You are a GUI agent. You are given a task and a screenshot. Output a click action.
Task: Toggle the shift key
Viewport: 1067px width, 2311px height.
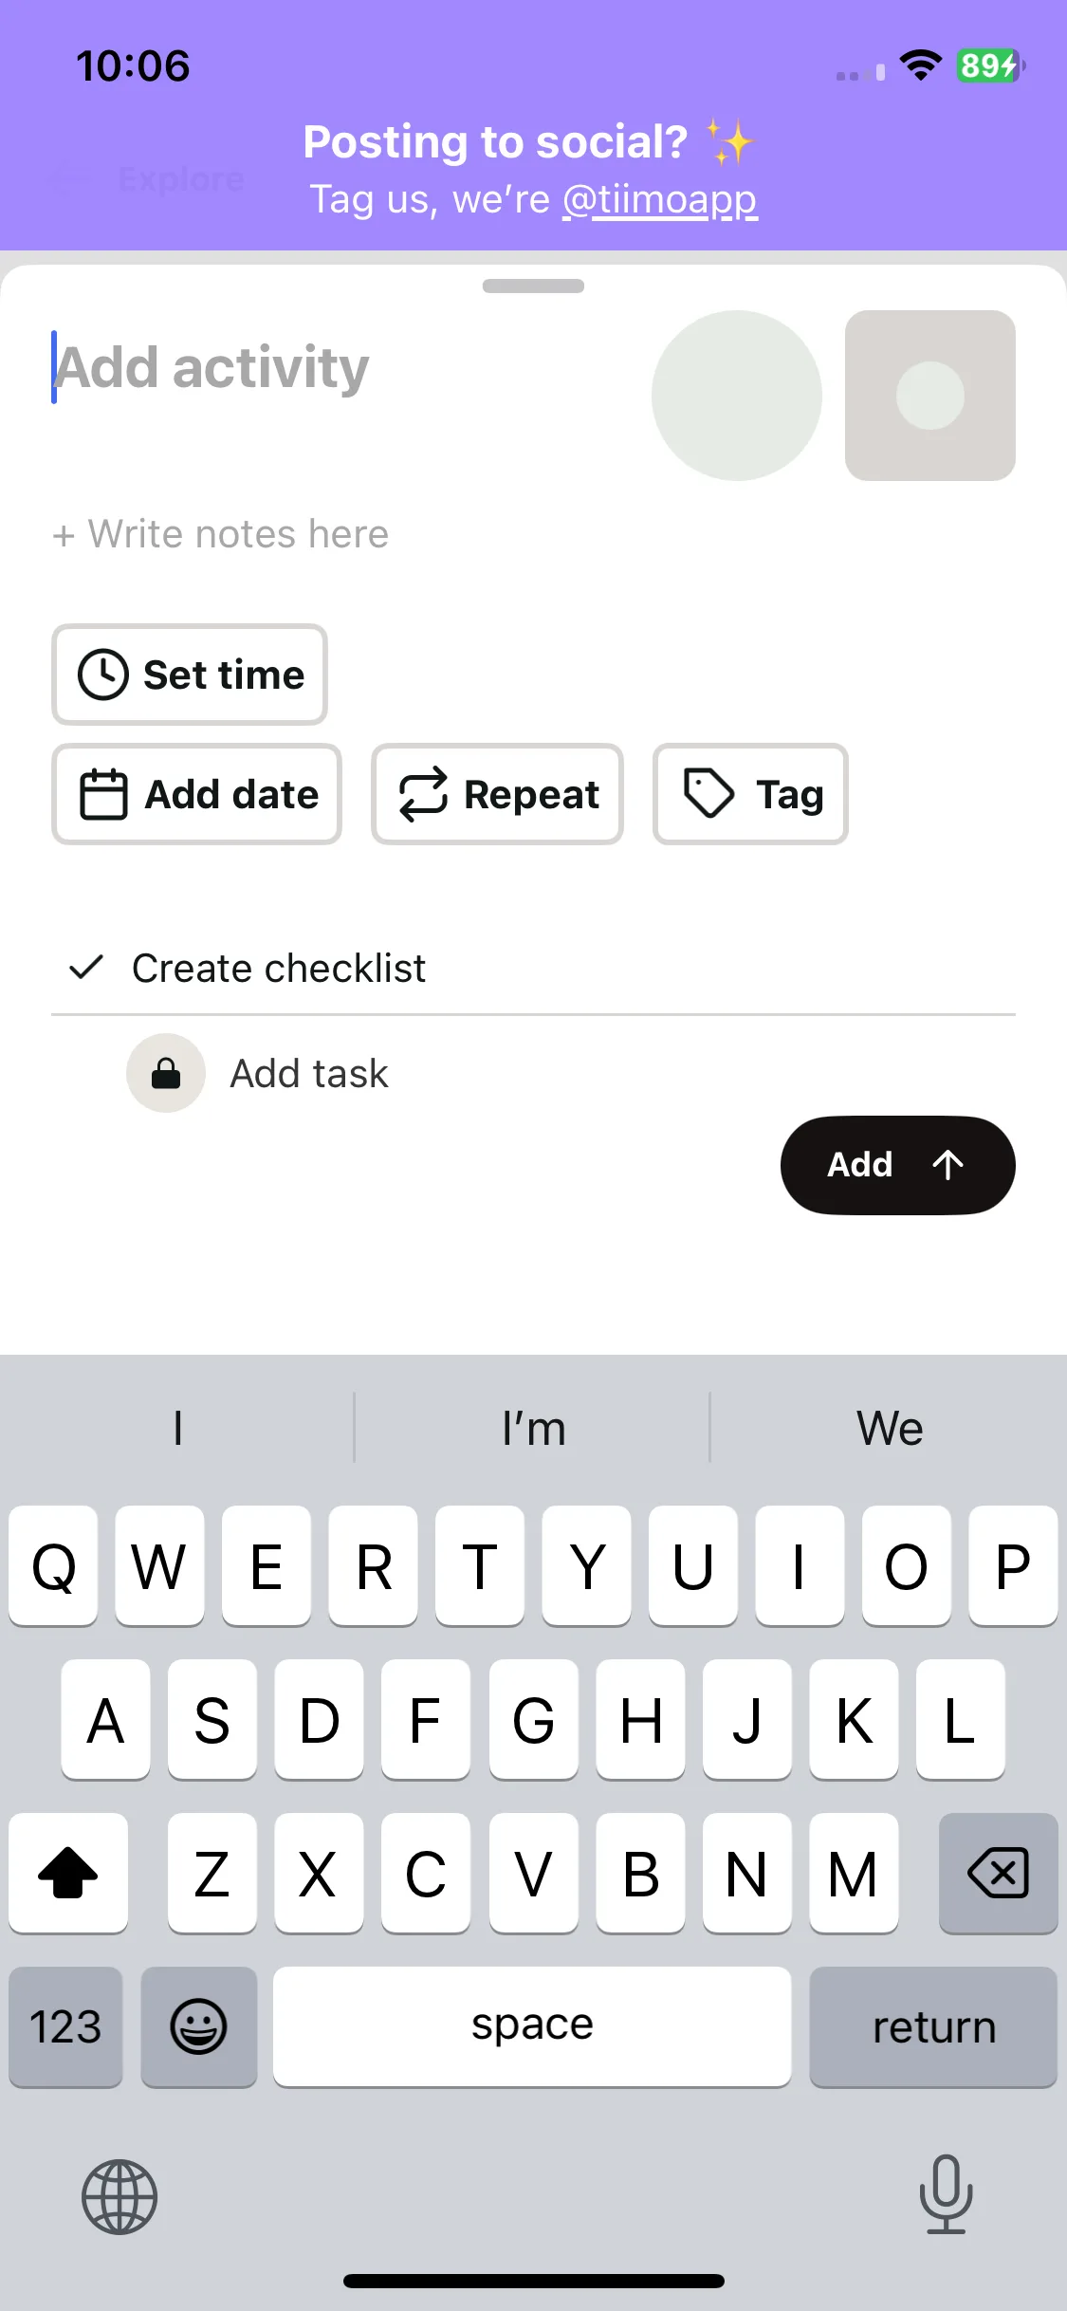(68, 1874)
